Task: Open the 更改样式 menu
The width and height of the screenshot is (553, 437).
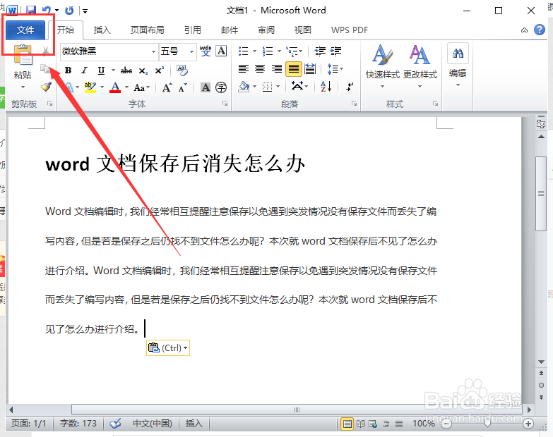Action: pos(420,66)
